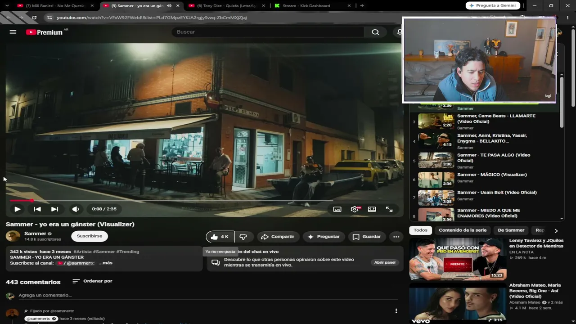Image resolution: width=576 pixels, height=324 pixels.
Task: Subscribe with the Suscribirse button
Action: point(90,236)
